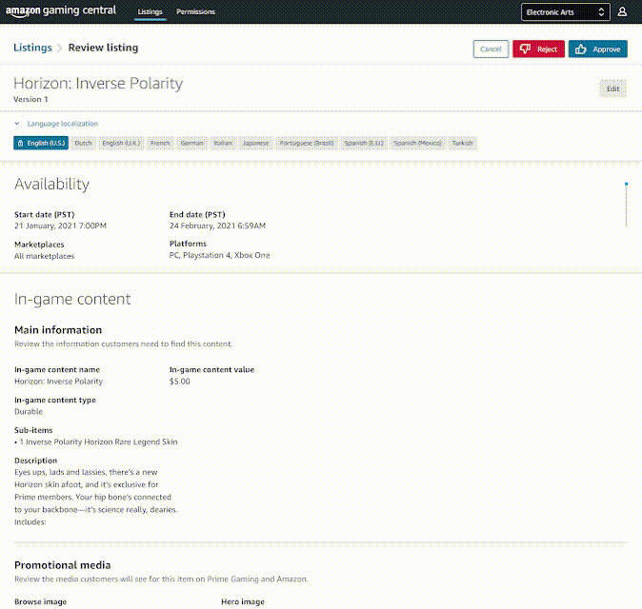Select the Spanish (E.U.) language tab
Image resolution: width=642 pixels, height=609 pixels.
(x=364, y=143)
